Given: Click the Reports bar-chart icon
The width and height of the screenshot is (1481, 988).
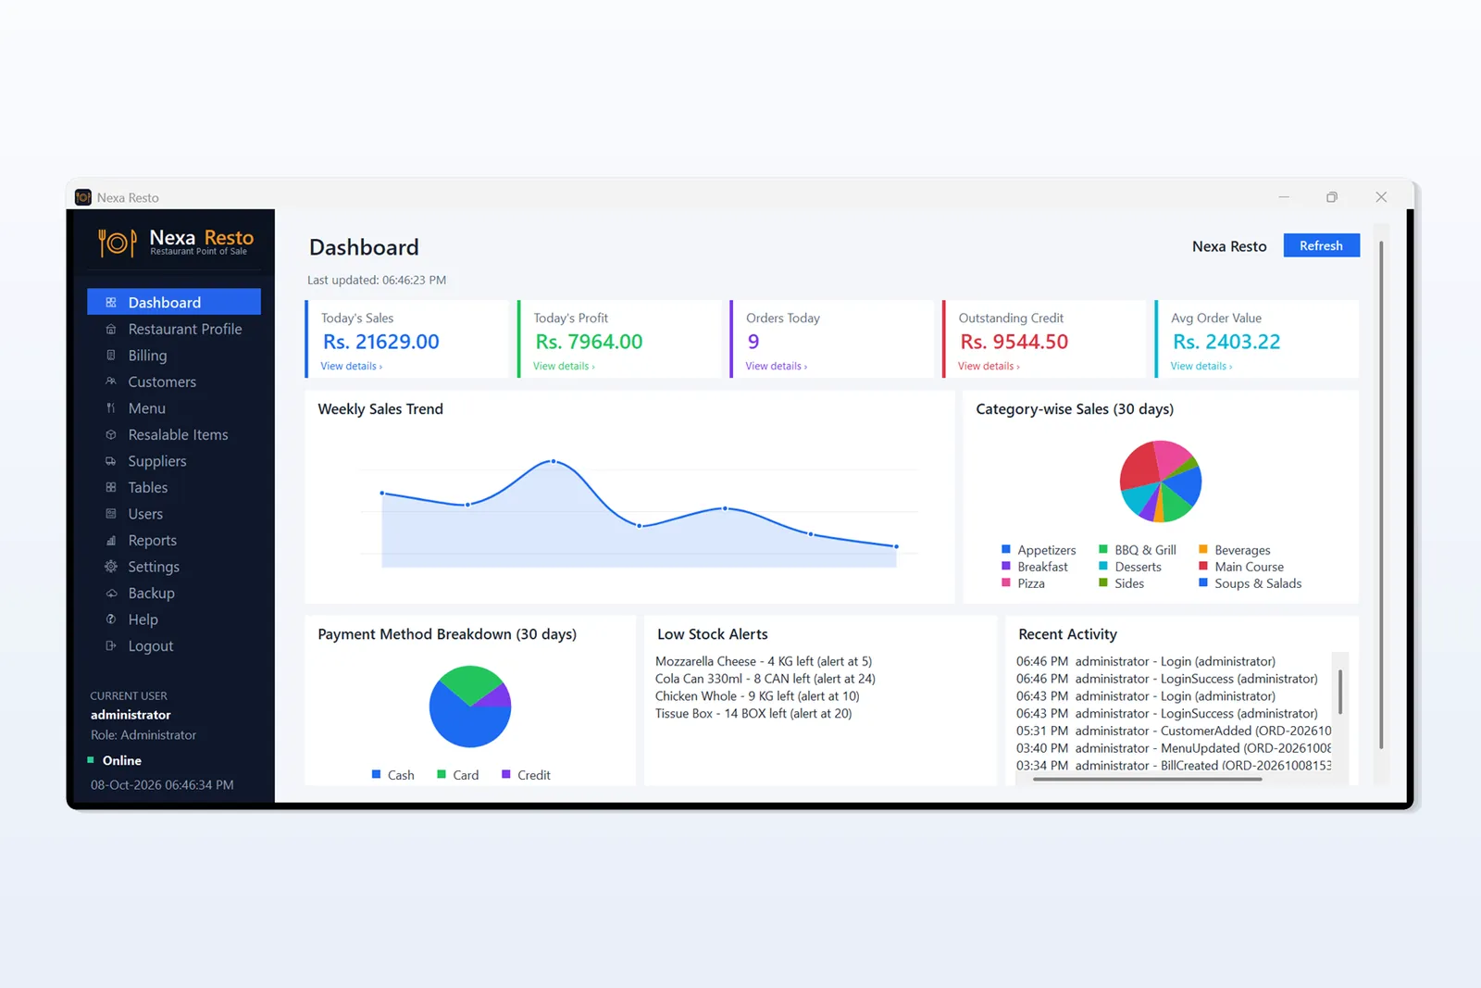Looking at the screenshot, I should (111, 541).
